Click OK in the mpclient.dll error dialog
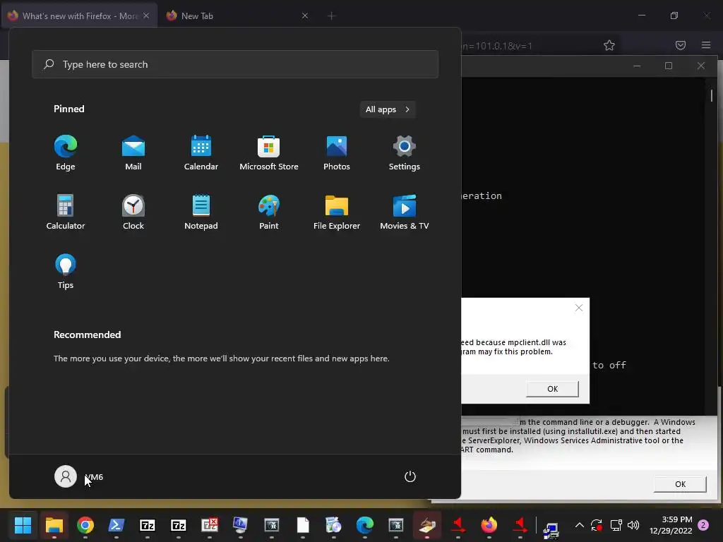The image size is (723, 542). [552, 389]
